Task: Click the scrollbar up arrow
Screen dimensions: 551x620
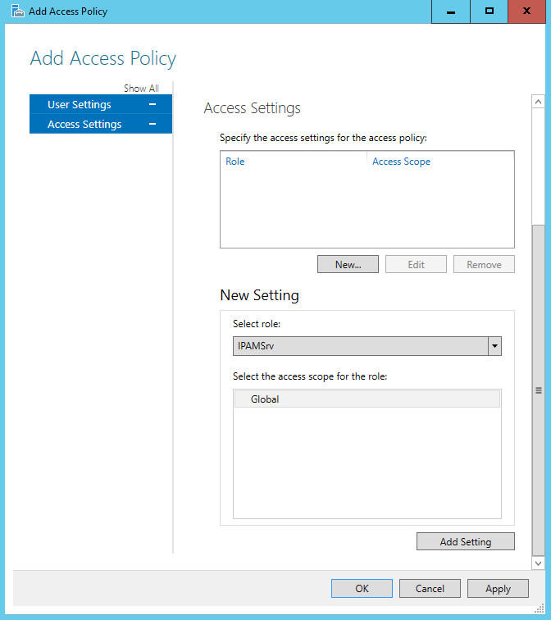Action: [x=538, y=102]
